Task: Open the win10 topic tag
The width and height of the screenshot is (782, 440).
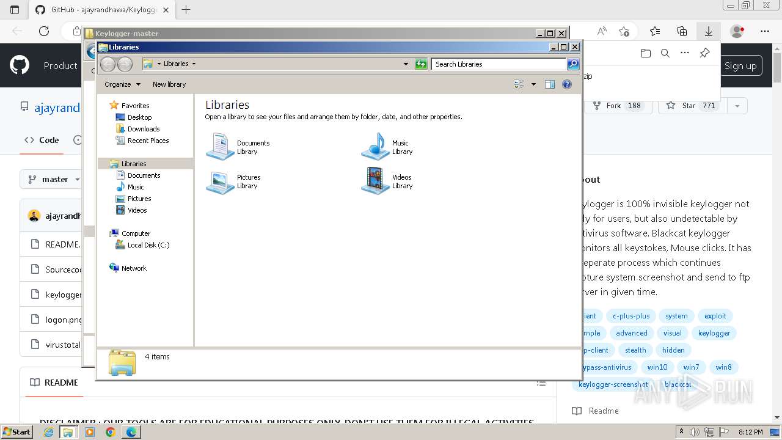Action: coord(657,367)
